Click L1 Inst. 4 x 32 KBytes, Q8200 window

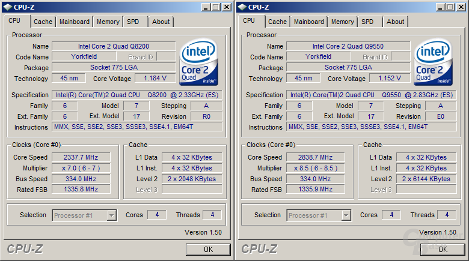192,168
